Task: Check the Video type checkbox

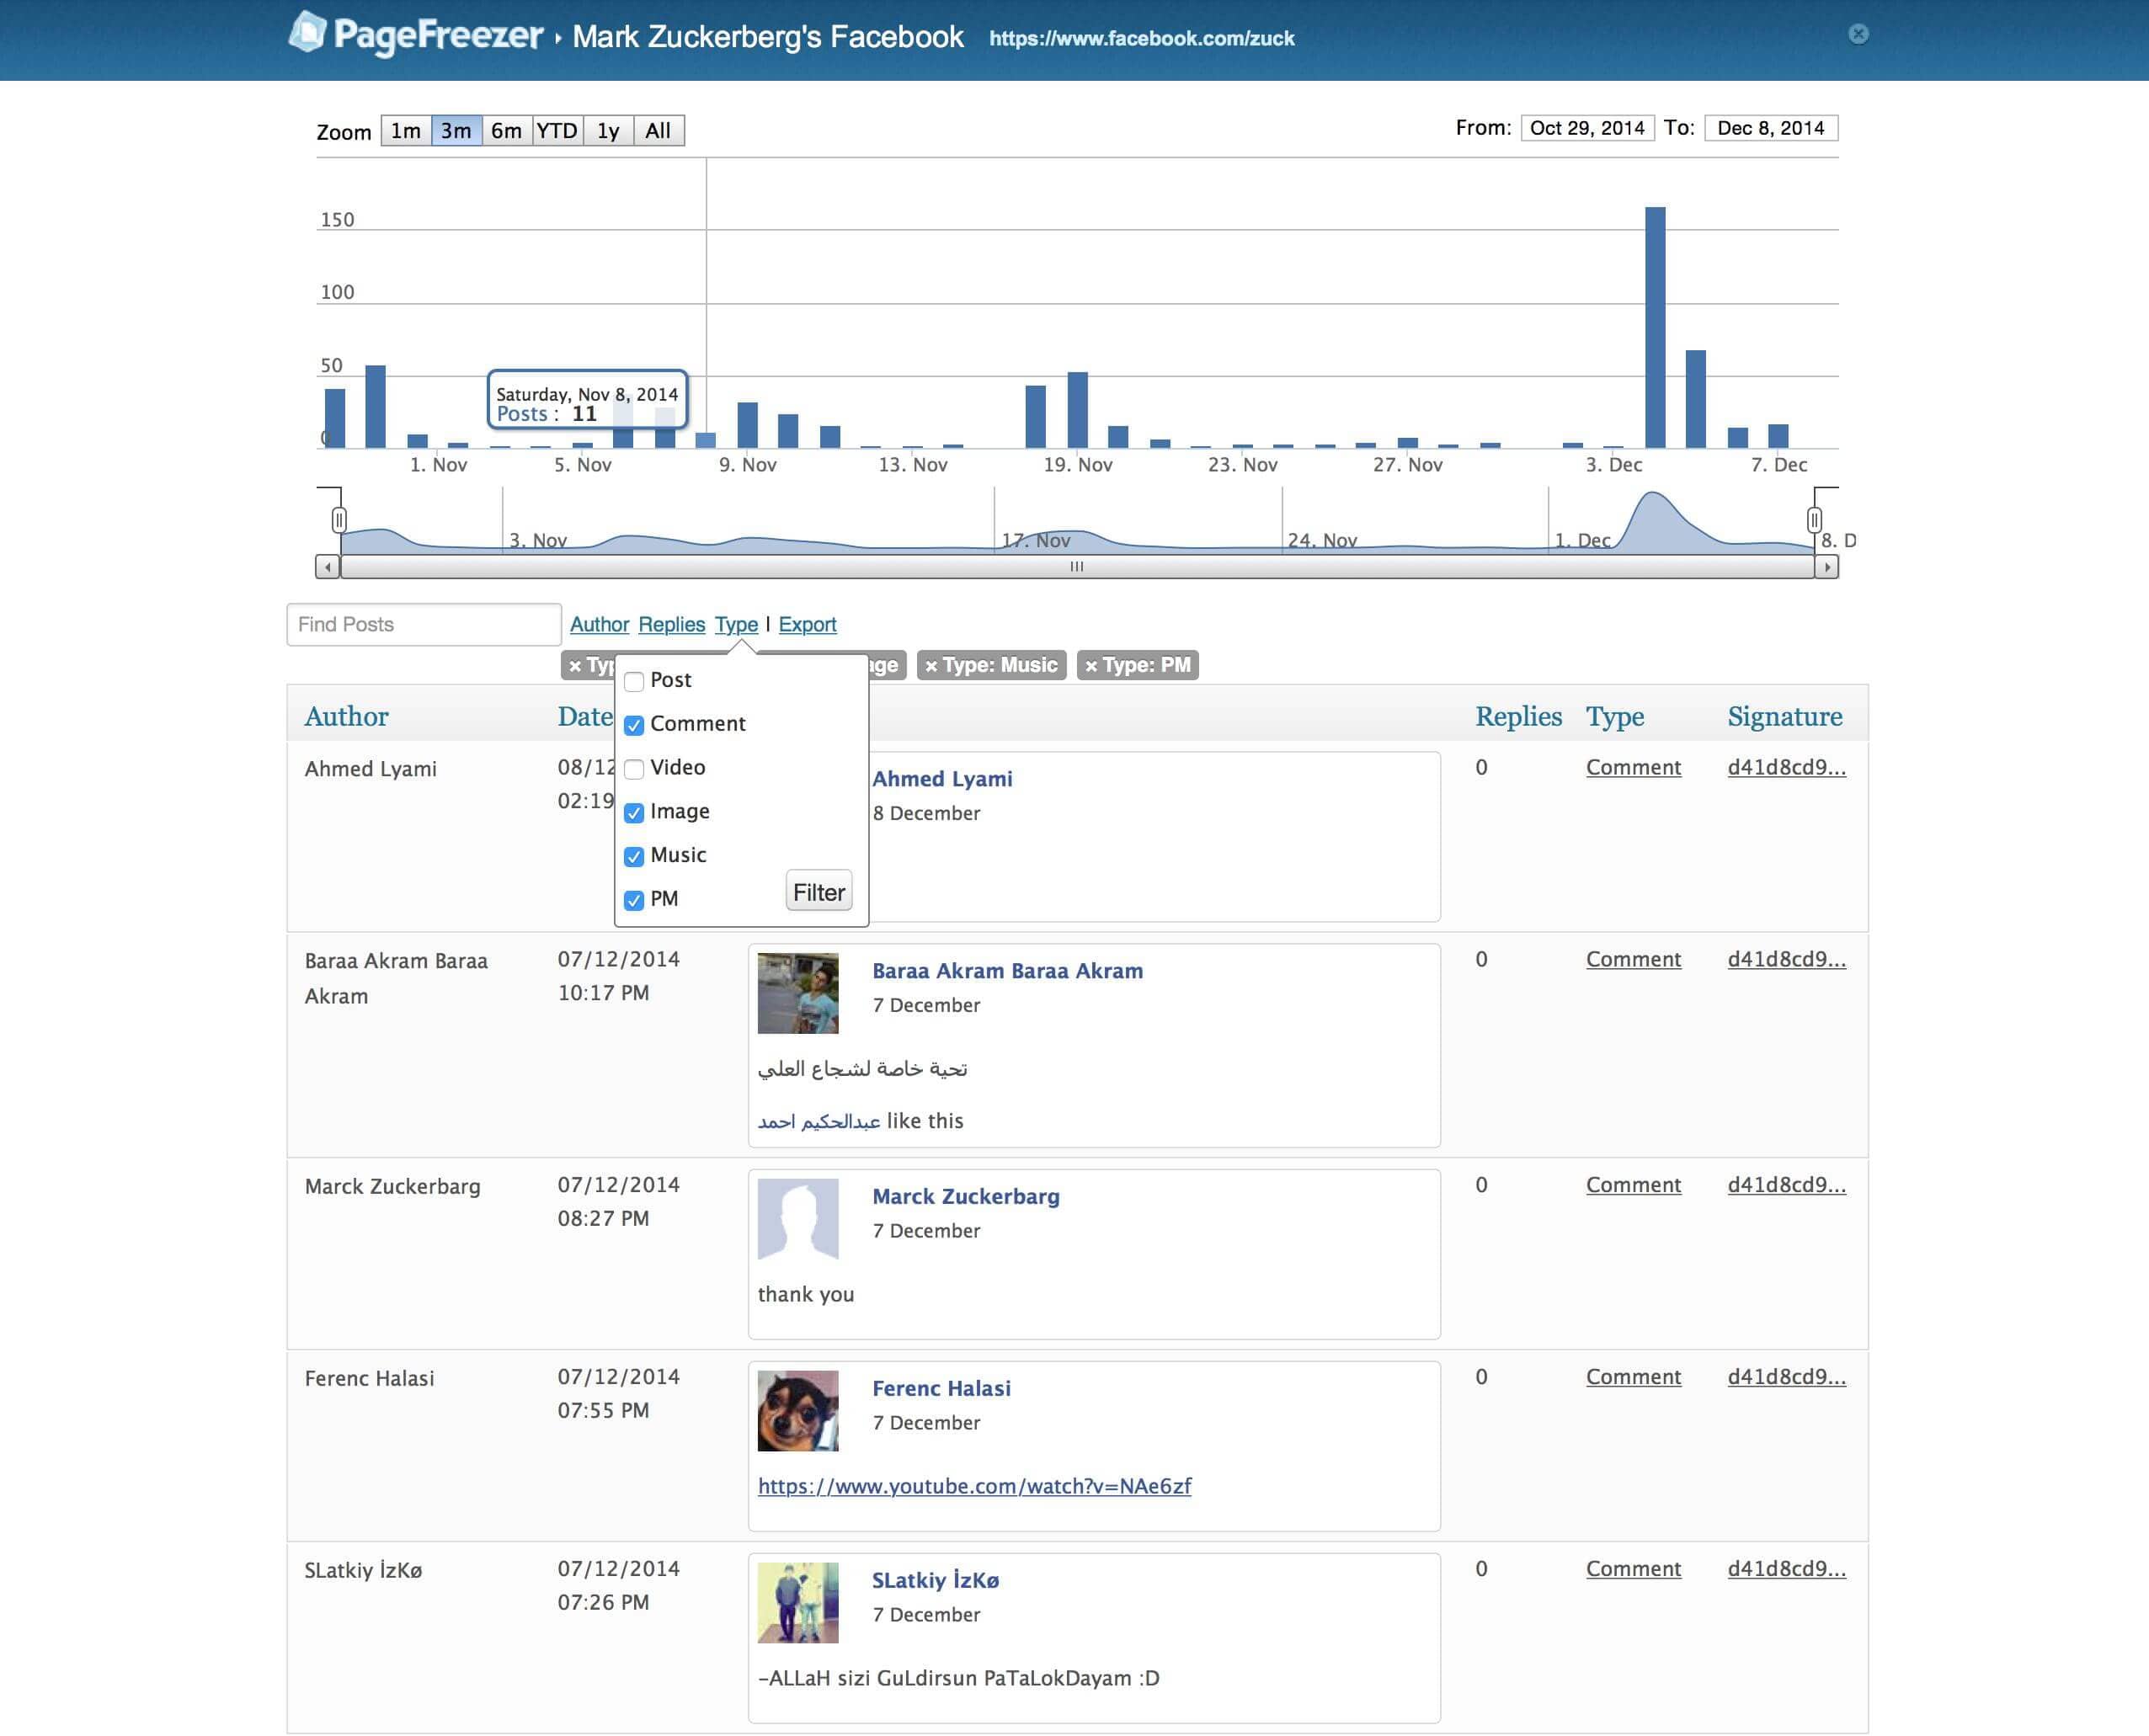Action: pyautogui.click(x=634, y=769)
